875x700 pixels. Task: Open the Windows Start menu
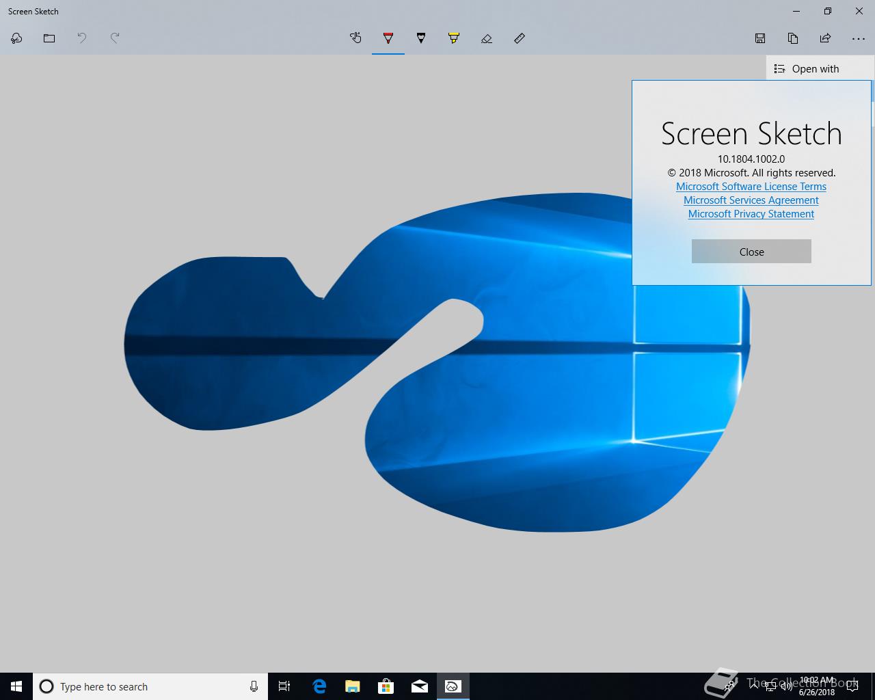pyautogui.click(x=16, y=686)
